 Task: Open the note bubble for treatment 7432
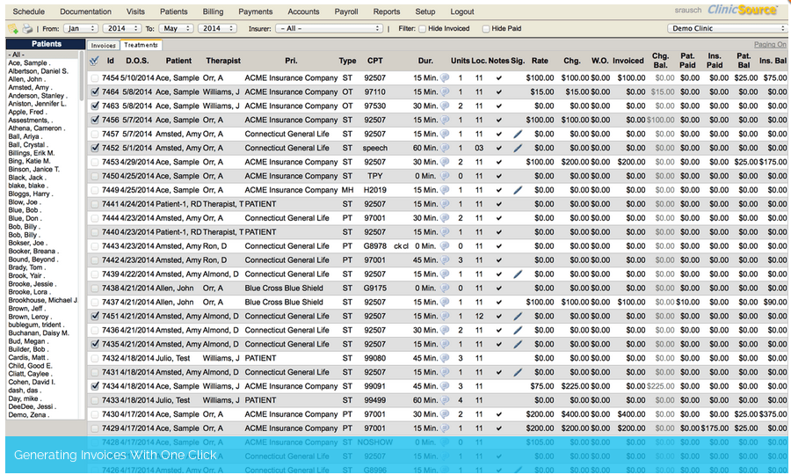445,358
